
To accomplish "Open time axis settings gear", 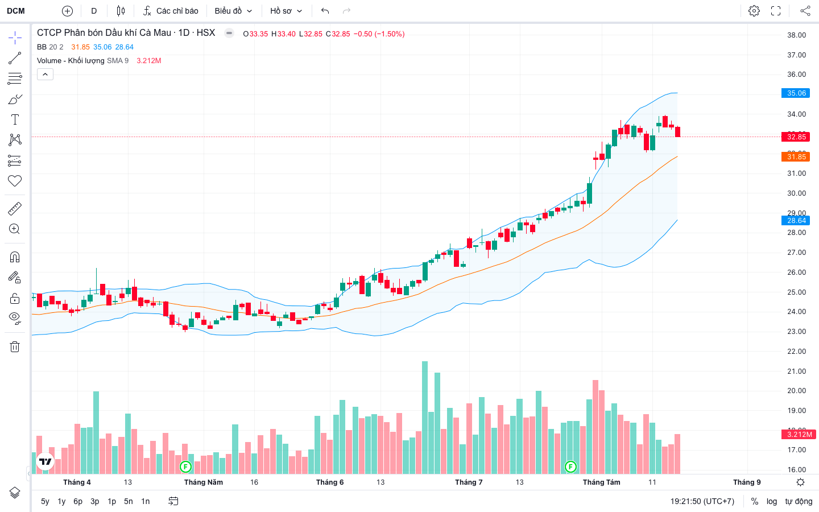I will pyautogui.click(x=800, y=482).
